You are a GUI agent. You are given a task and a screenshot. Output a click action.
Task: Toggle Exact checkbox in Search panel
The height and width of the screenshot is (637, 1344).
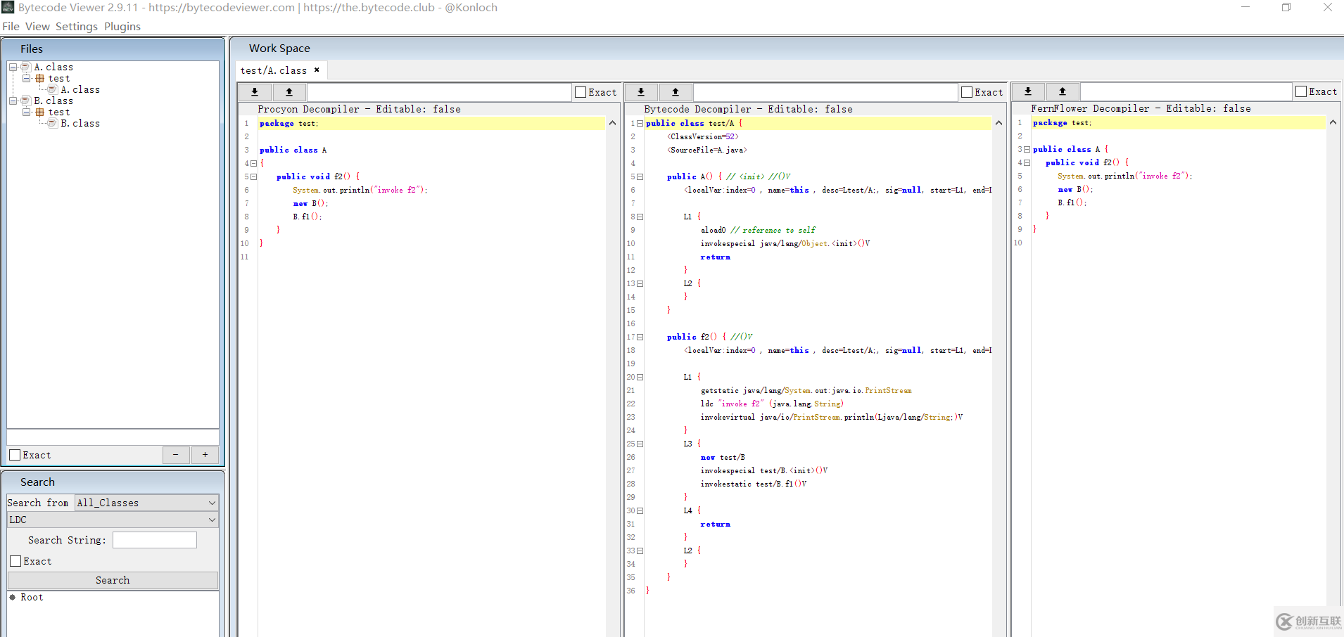[x=15, y=561]
